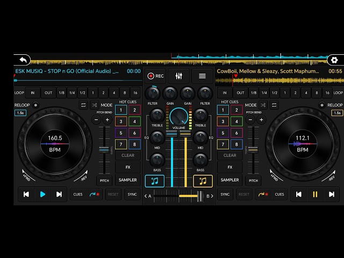Trigger hot cue 5 on deck B

coord(223,133)
